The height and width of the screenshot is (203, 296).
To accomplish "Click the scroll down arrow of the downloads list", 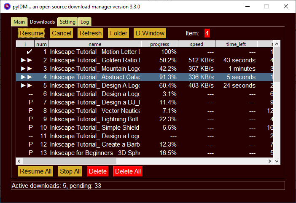I will (277, 161).
